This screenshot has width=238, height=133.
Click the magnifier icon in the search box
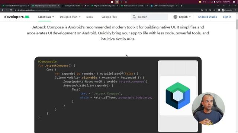(134, 17)
